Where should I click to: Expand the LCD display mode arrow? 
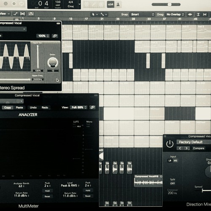point(79,4)
